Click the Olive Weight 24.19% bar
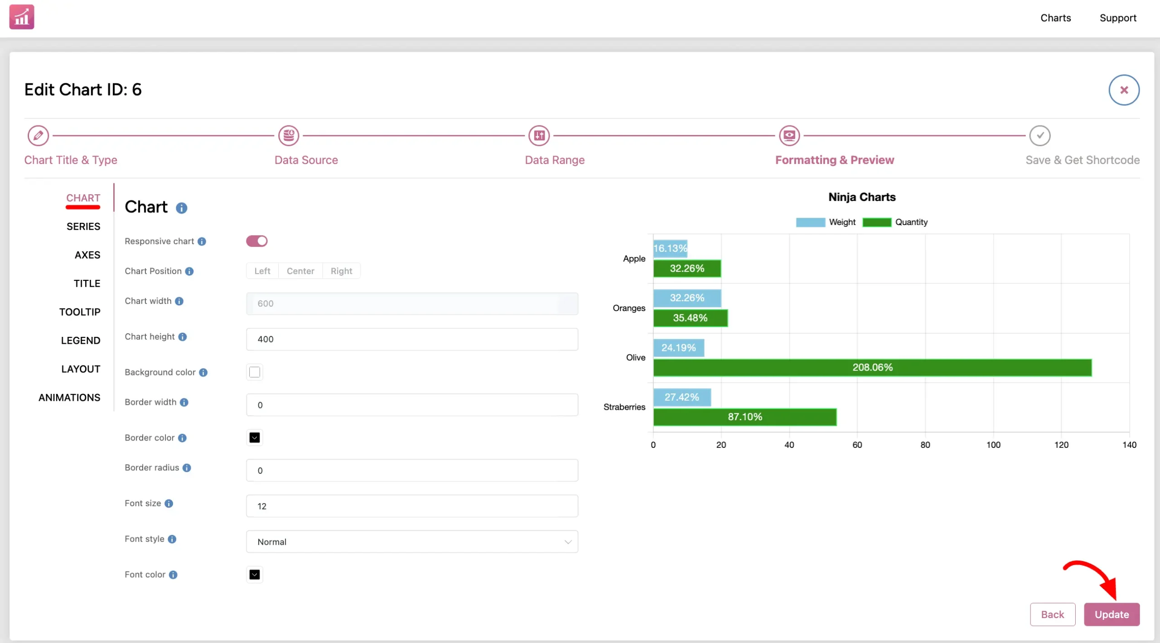Screen dimensions: 1160x643 (678, 348)
